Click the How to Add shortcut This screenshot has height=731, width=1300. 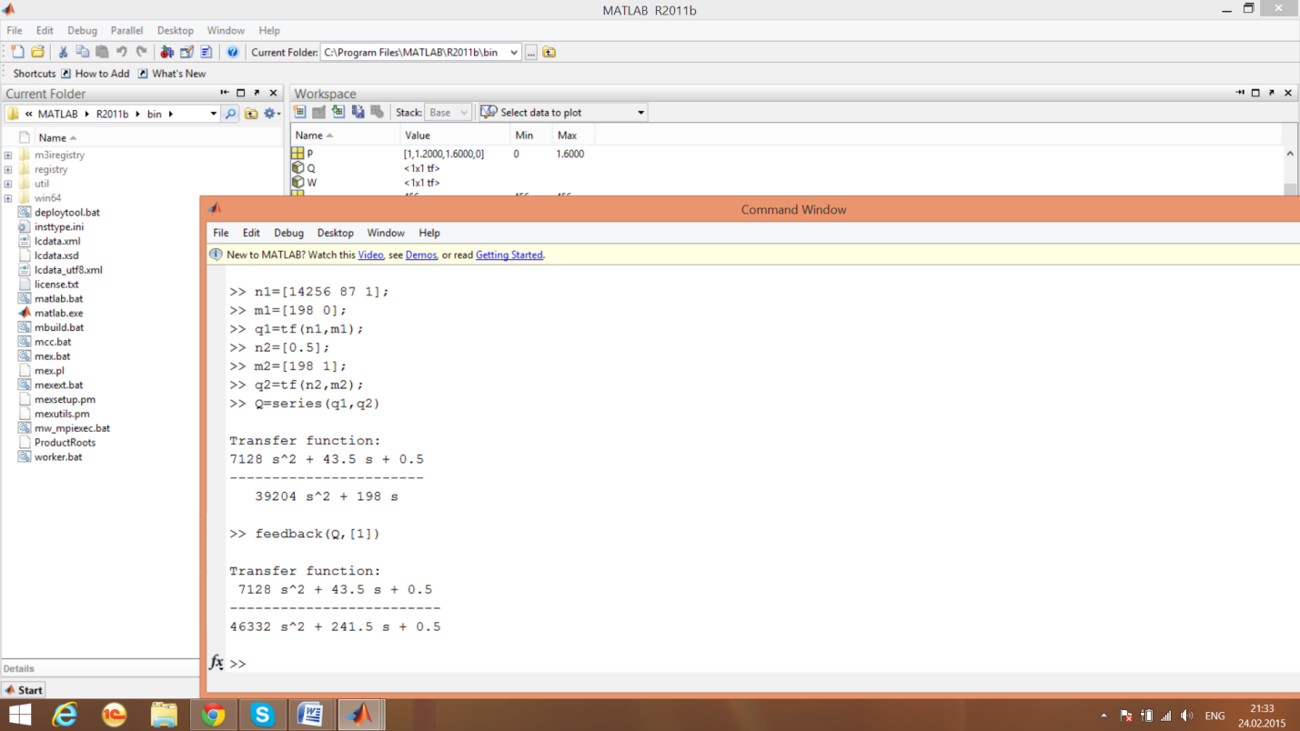point(95,74)
